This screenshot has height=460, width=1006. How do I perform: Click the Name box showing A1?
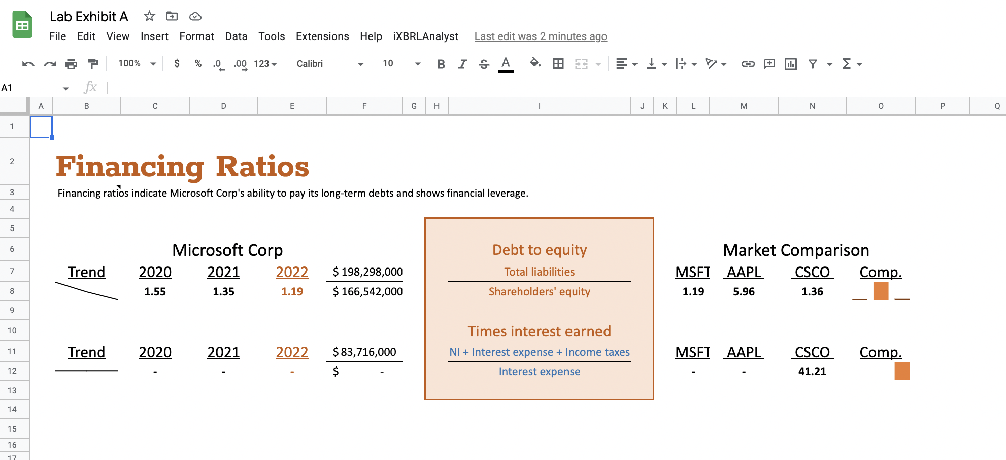tap(30, 87)
